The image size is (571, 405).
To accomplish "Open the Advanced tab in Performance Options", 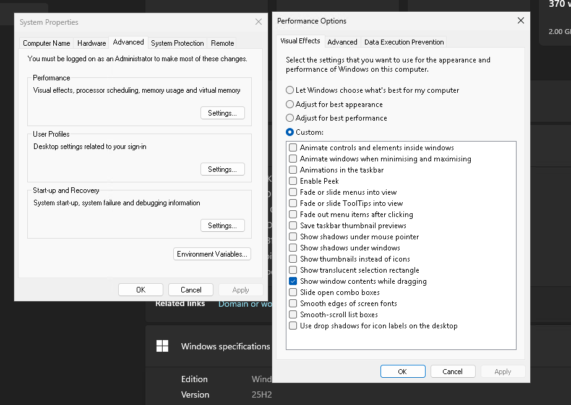I will tap(342, 42).
